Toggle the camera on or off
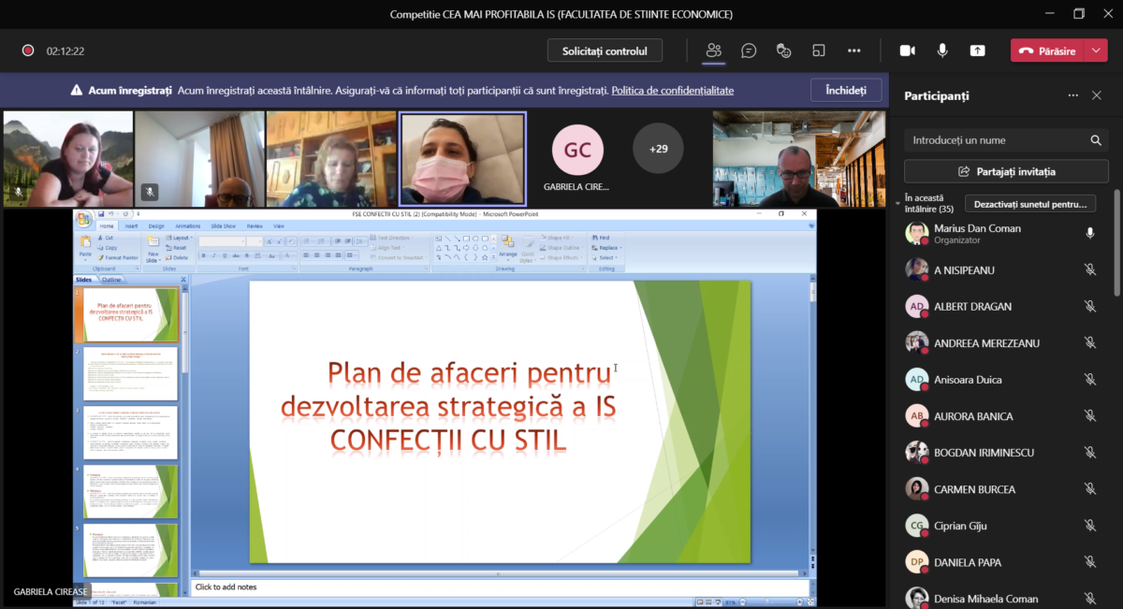Viewport: 1123px width, 609px height. (907, 51)
